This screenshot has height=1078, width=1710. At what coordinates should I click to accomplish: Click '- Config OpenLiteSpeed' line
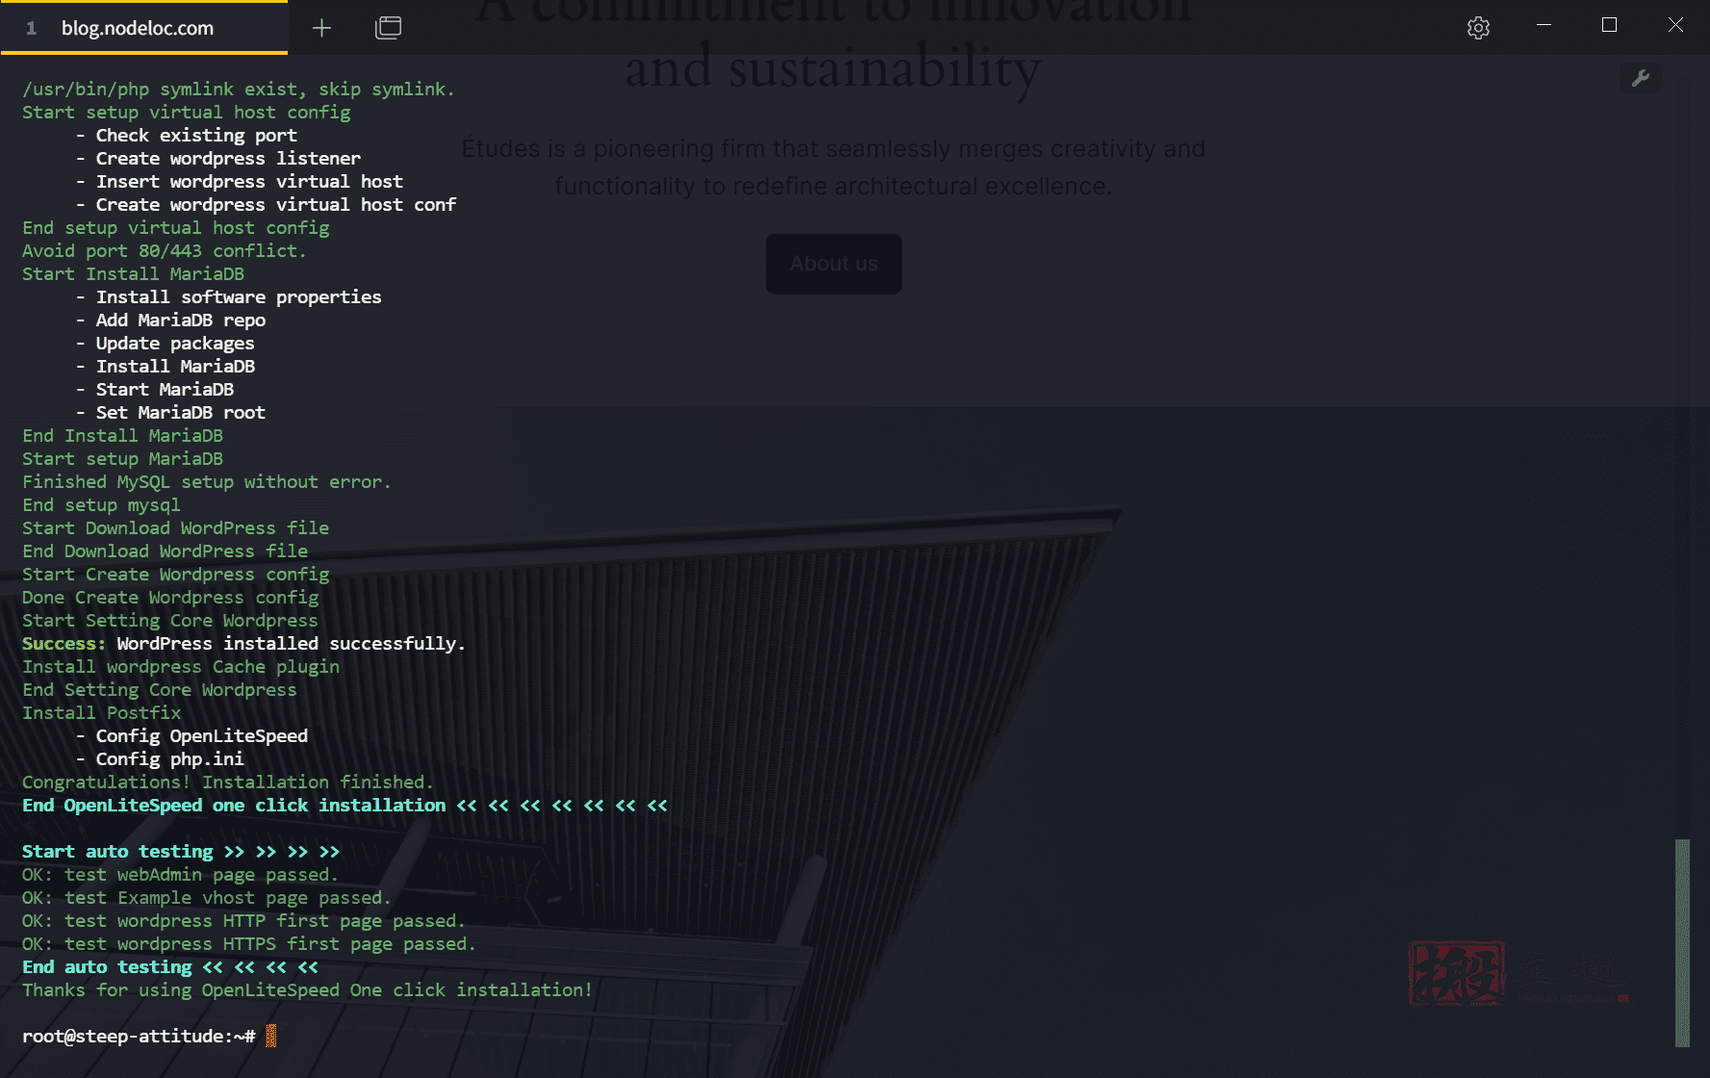(x=192, y=735)
